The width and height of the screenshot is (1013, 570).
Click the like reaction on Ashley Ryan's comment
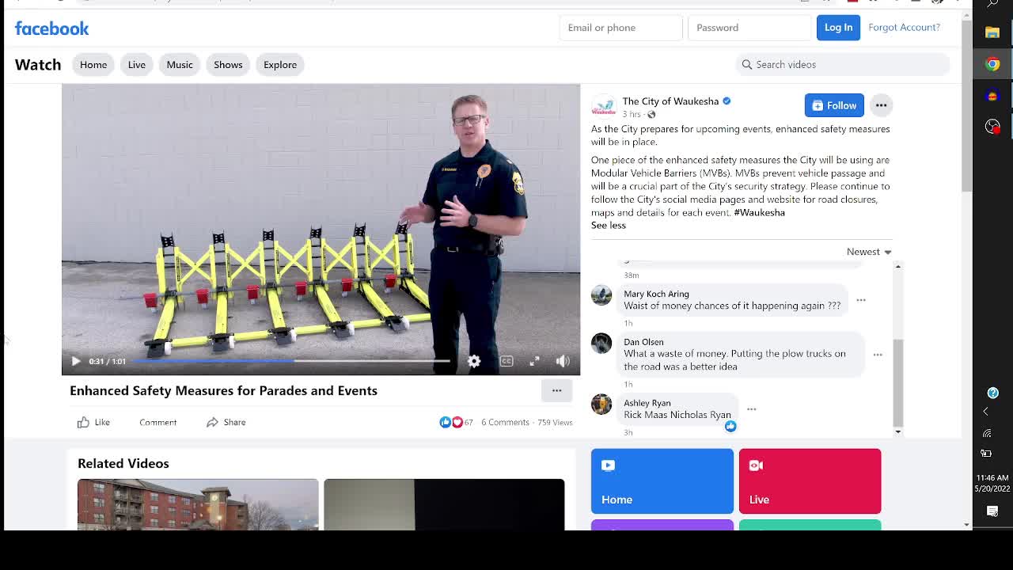click(730, 427)
